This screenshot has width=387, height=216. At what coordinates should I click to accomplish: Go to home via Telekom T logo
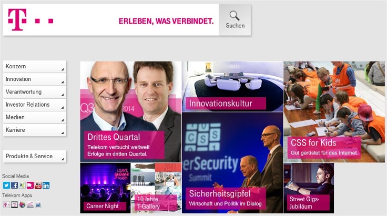tap(17, 19)
